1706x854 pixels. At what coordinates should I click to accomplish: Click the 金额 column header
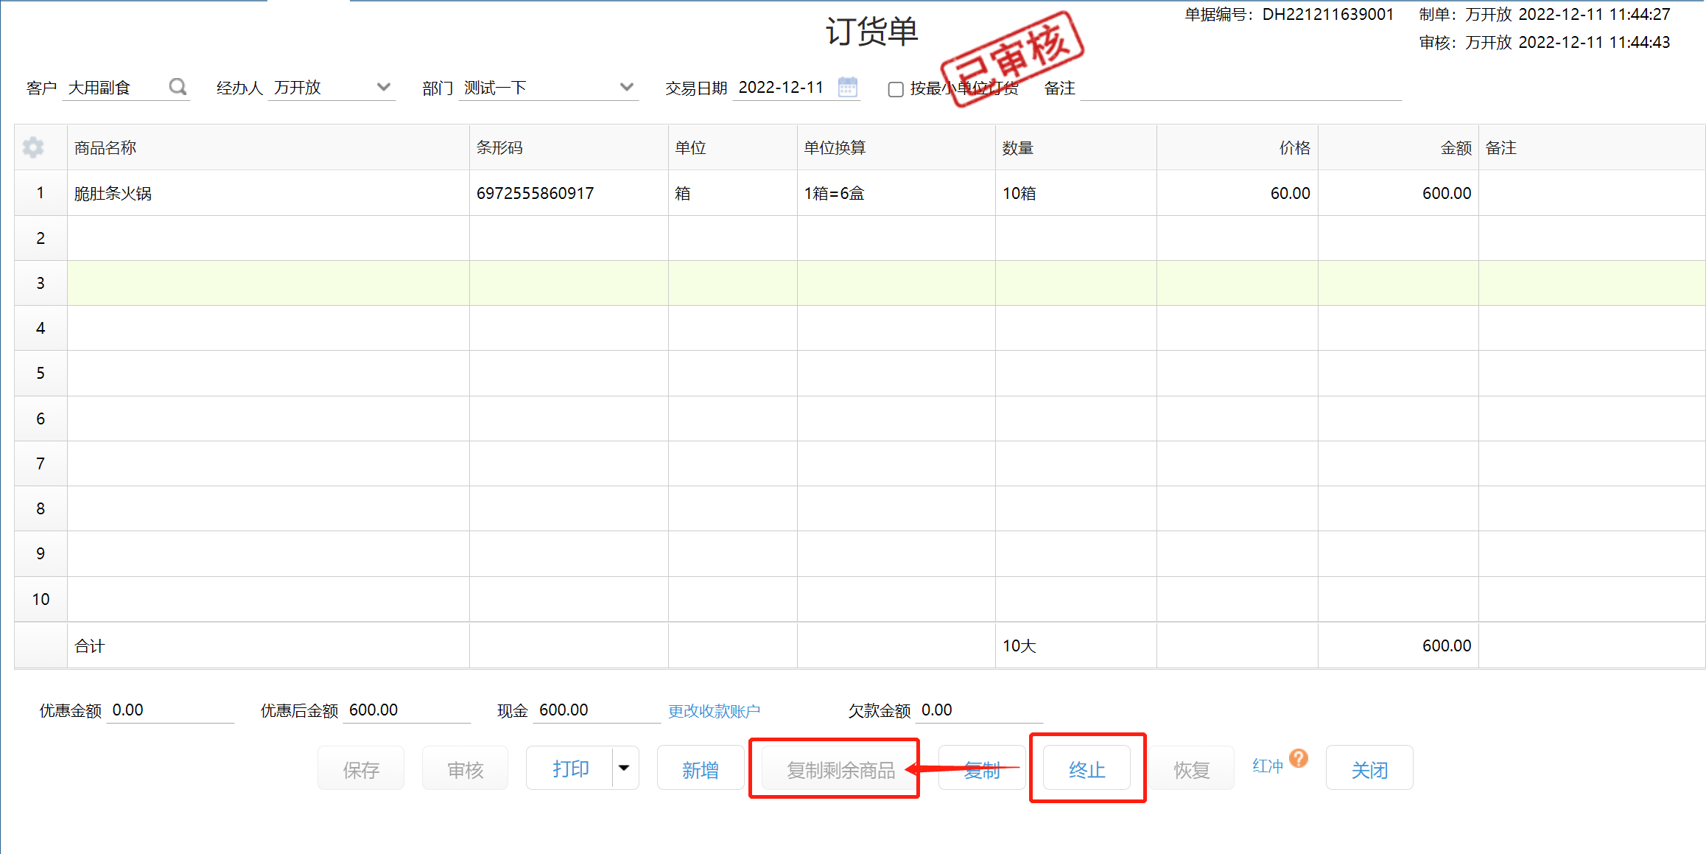pyautogui.click(x=1398, y=147)
